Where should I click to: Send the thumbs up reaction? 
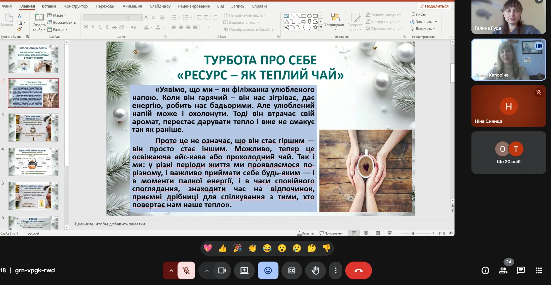coord(223,248)
